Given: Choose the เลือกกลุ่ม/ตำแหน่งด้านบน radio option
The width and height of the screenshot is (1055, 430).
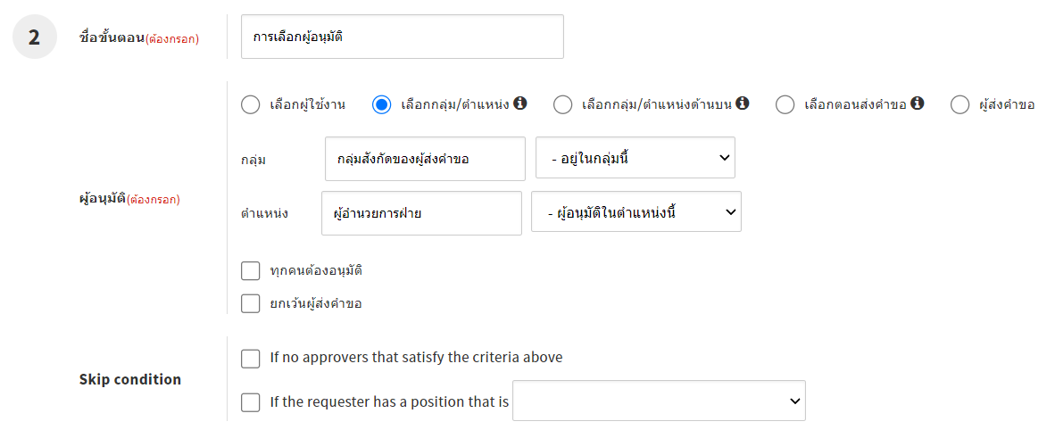Looking at the screenshot, I should pos(562,105).
